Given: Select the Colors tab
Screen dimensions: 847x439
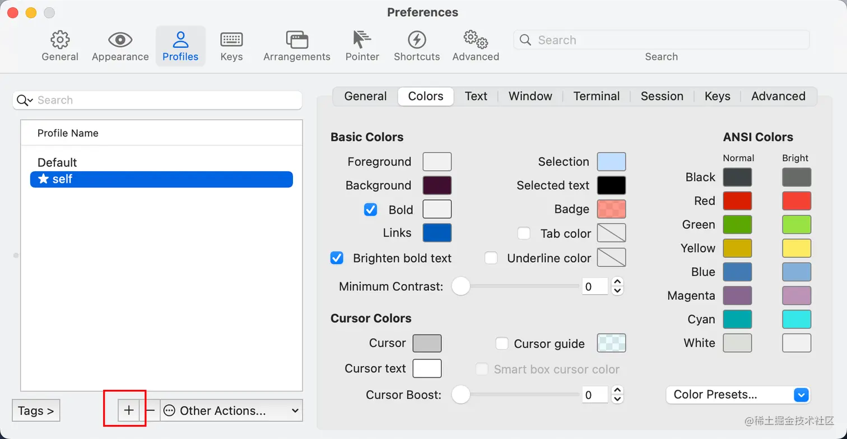Looking at the screenshot, I should tap(426, 96).
